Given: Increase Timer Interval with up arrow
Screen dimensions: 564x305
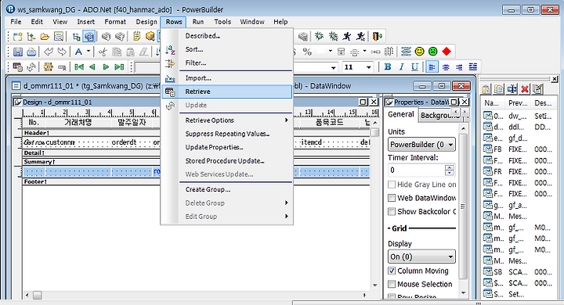Looking at the screenshot, I should click(450, 167).
